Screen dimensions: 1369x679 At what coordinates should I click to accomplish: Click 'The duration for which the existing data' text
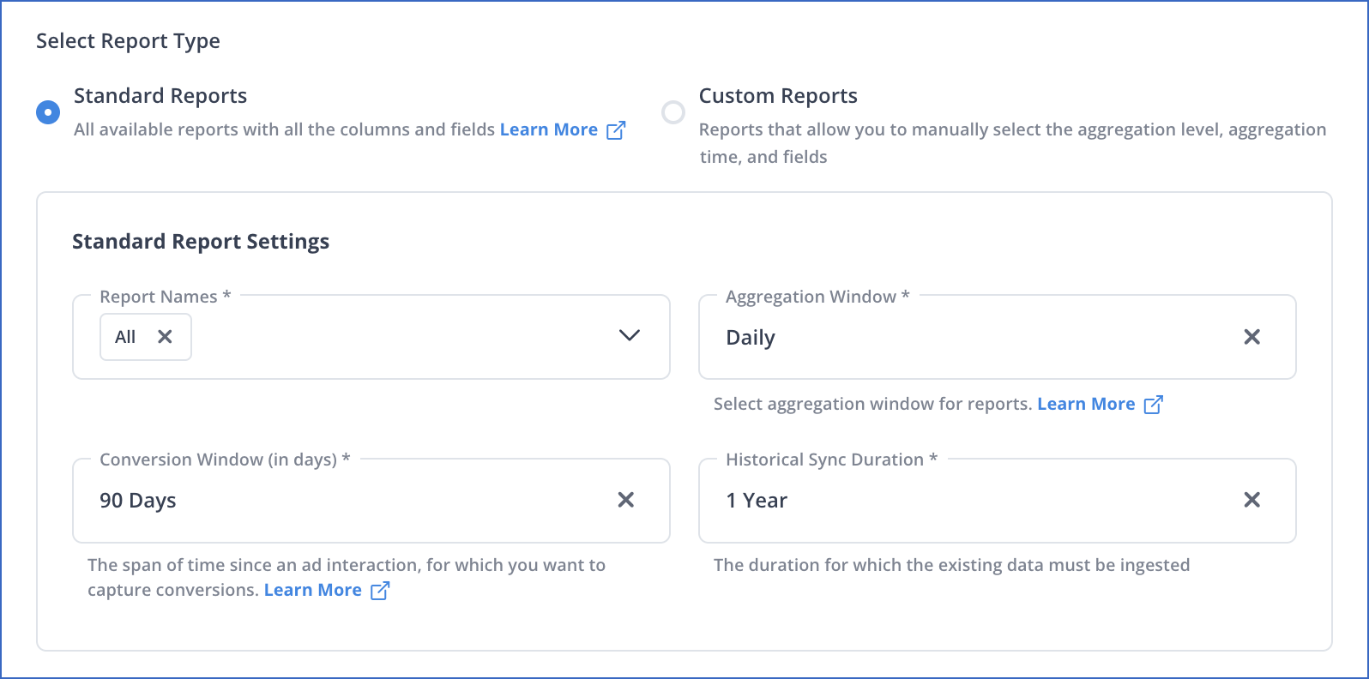(x=952, y=565)
